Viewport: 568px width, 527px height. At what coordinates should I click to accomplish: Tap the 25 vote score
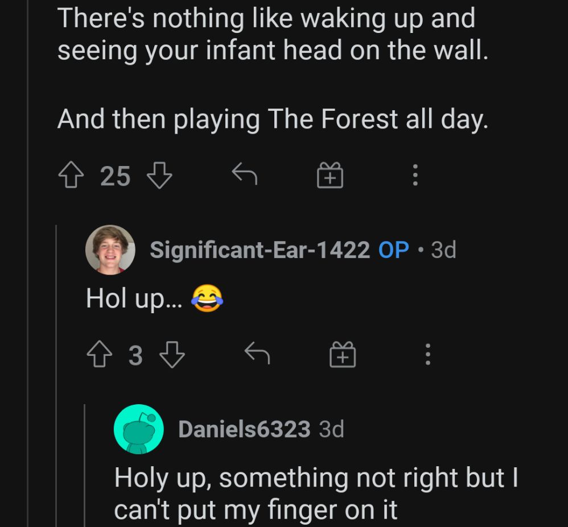click(116, 176)
